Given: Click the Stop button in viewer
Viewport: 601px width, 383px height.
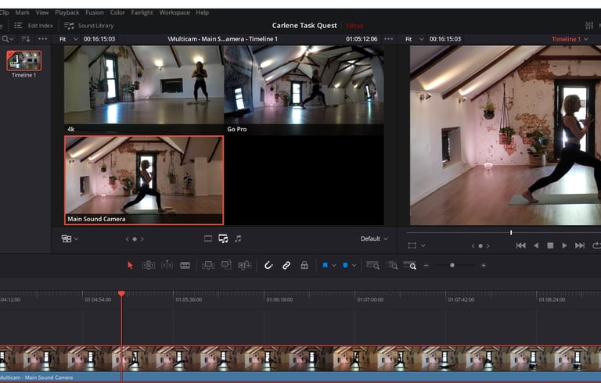Looking at the screenshot, I should [x=550, y=245].
